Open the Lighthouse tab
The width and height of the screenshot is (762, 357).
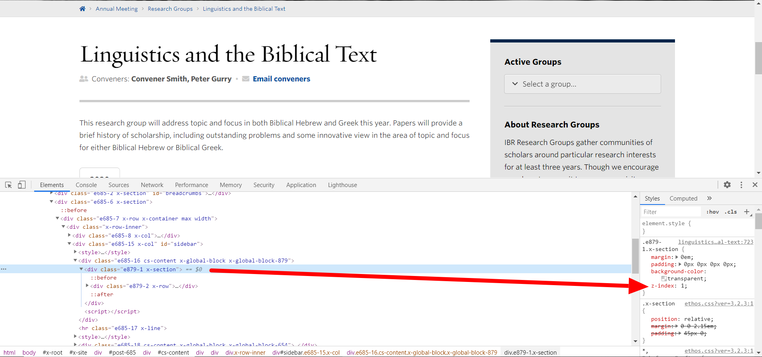click(342, 185)
